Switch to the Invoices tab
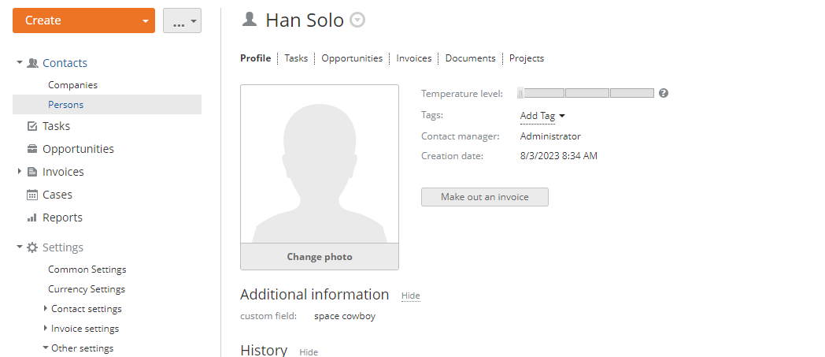Viewport: 825px width, 357px height. tap(414, 58)
